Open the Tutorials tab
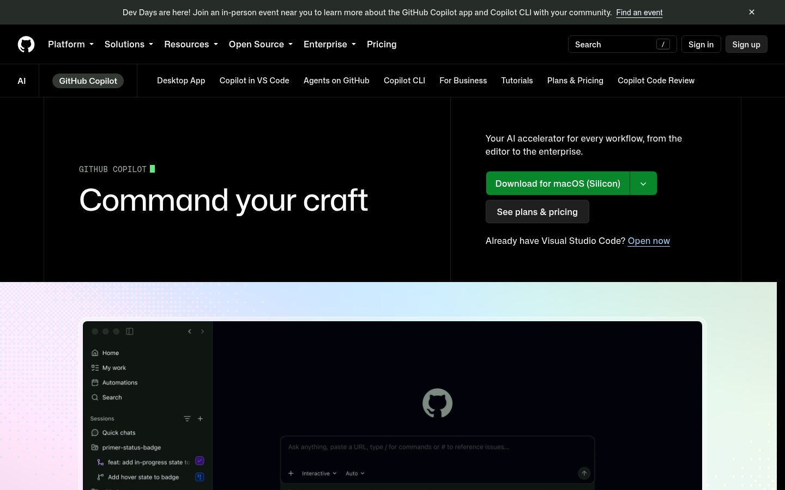This screenshot has width=785, height=490. (x=517, y=81)
